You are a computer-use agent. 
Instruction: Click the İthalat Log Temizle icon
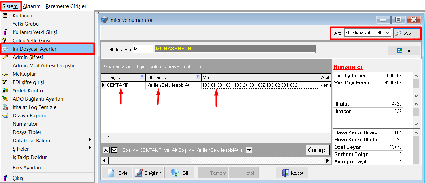point(5,107)
